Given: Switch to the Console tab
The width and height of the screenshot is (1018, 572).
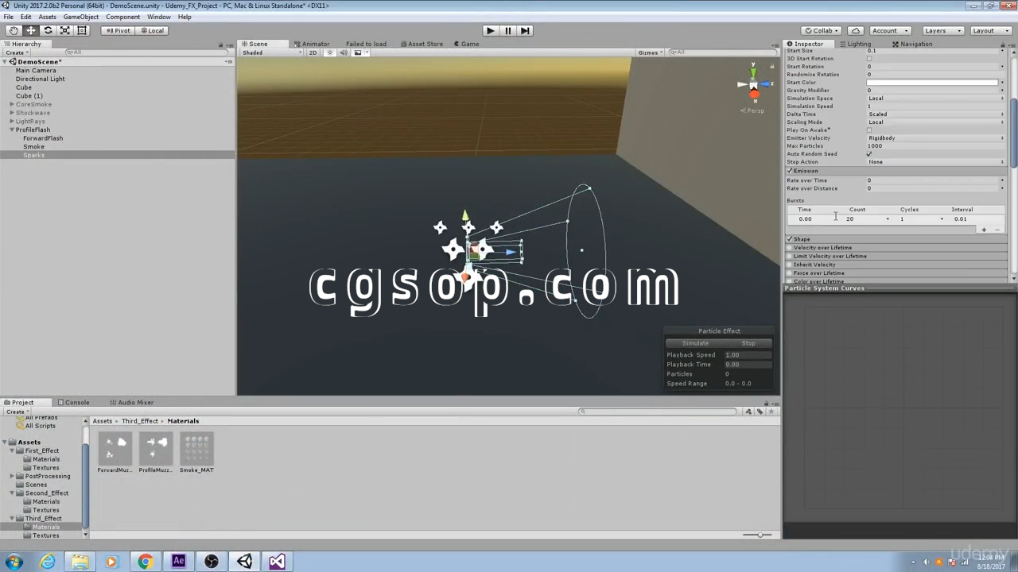Looking at the screenshot, I should point(73,402).
